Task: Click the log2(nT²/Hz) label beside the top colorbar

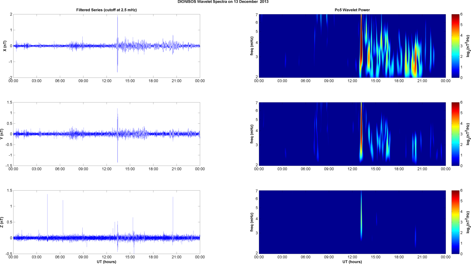Action: [468, 46]
